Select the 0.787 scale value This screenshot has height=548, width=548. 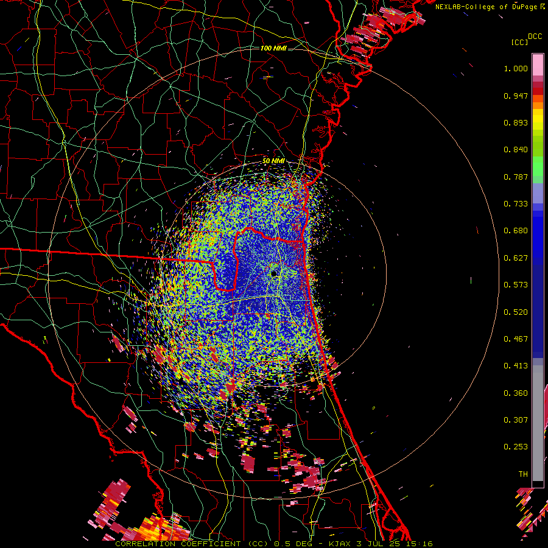516,177
